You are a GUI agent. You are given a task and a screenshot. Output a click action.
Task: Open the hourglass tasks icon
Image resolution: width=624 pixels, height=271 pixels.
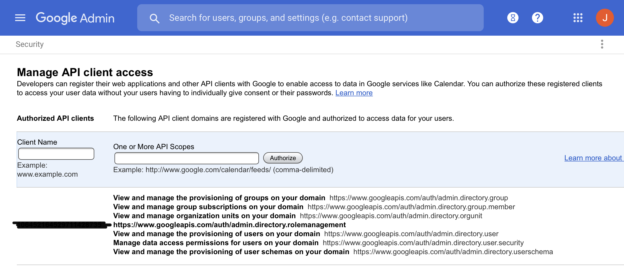(513, 18)
